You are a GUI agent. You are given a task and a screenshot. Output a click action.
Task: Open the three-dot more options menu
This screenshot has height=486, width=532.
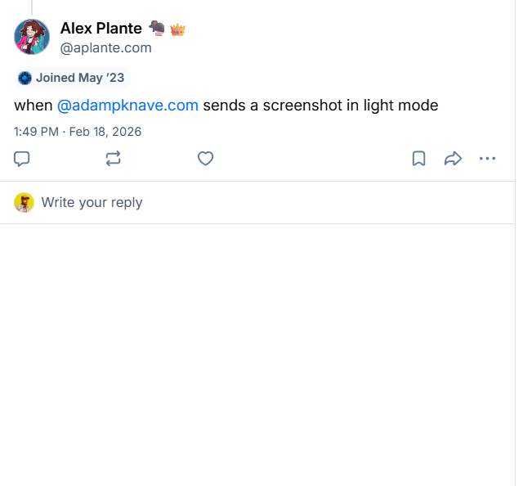click(x=487, y=159)
